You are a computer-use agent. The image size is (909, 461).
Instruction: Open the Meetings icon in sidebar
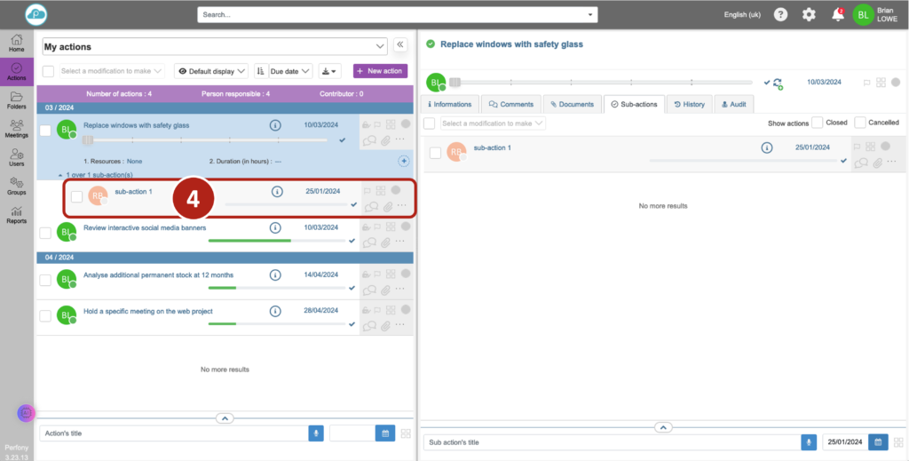pyautogui.click(x=16, y=129)
